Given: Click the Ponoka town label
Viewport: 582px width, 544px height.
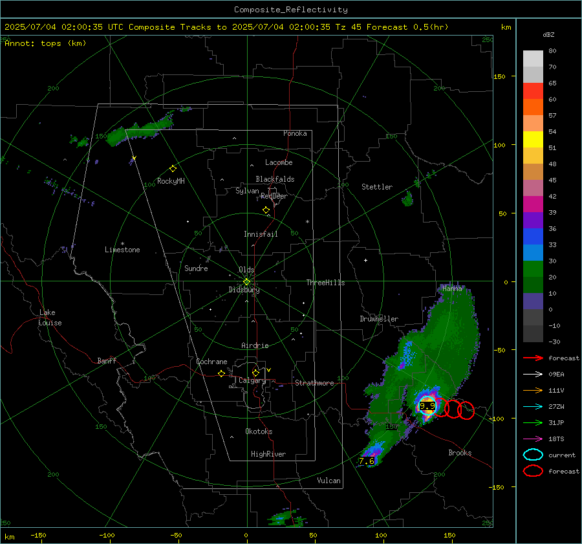Looking at the screenshot, I should pos(295,133).
